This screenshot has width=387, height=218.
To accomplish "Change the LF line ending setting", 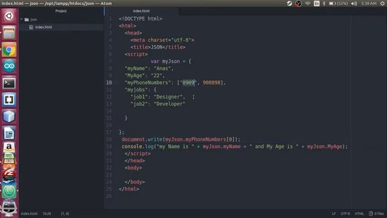I will click(x=334, y=214).
